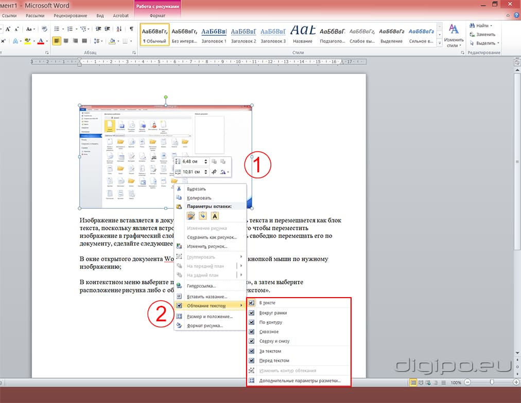This screenshot has width=521, height=403.
Task: Click 'Заменить' in the editing group
Action: point(485,34)
